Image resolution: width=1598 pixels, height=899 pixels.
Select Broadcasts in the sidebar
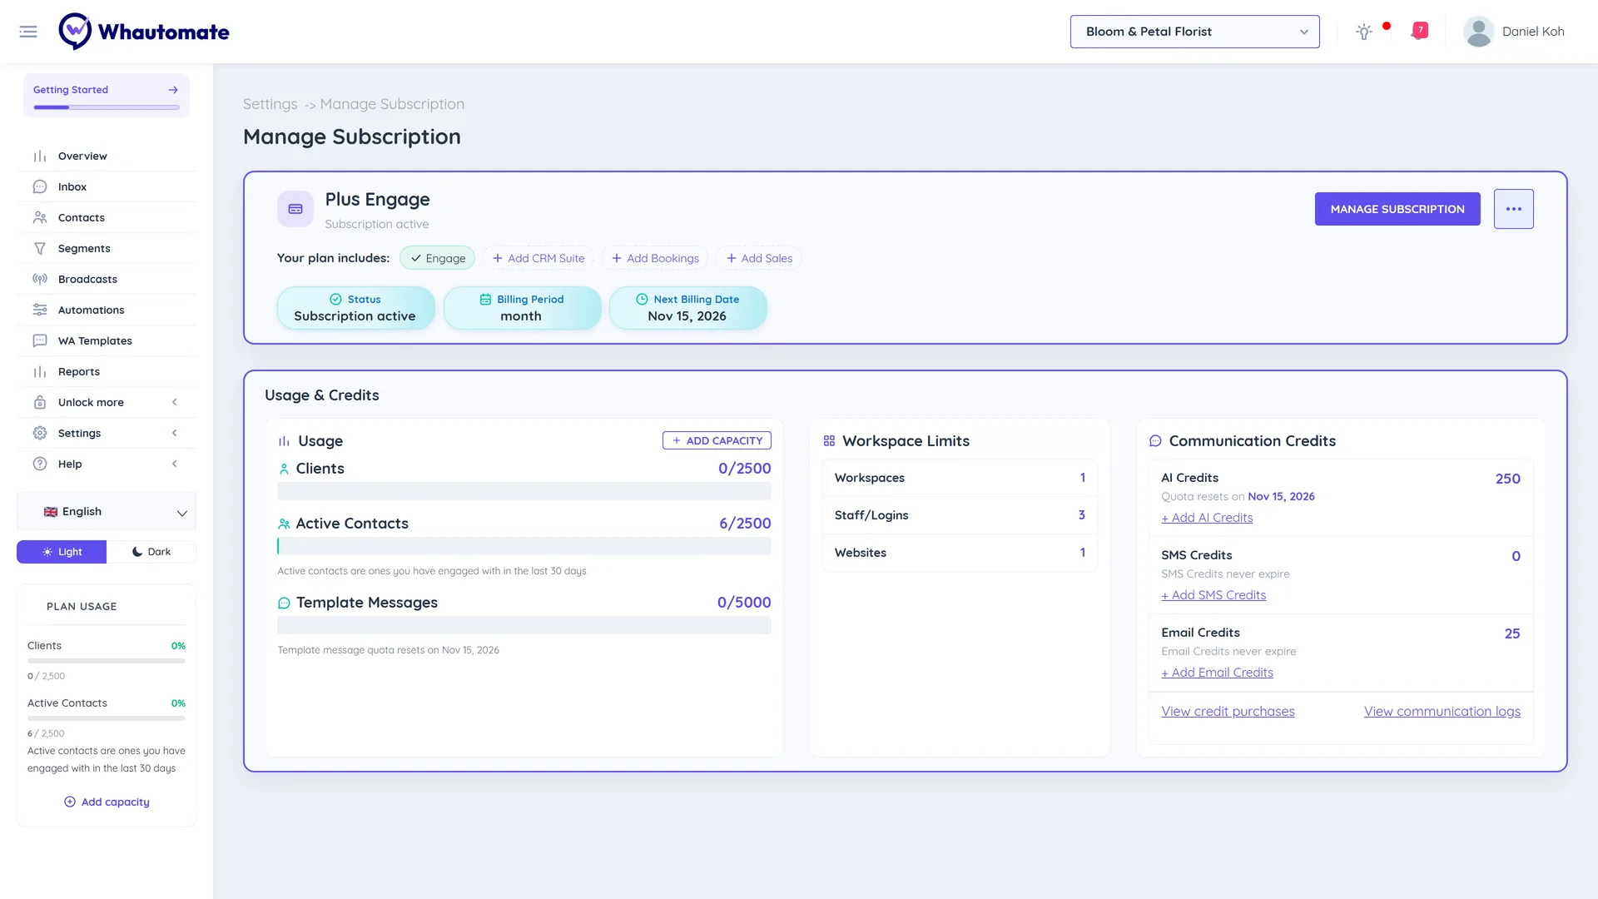(x=107, y=280)
